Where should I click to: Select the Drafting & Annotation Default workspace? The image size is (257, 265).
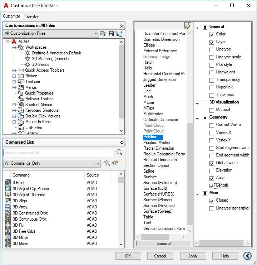[x=56, y=53]
